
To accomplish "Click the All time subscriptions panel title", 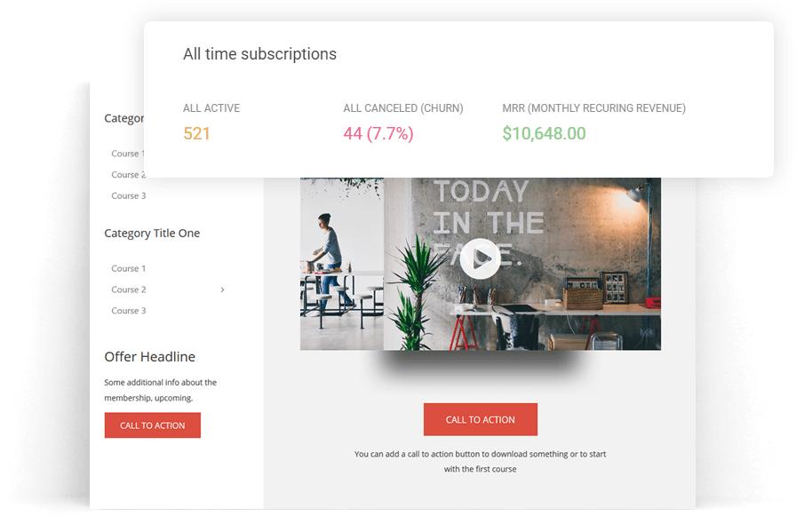I will (259, 54).
